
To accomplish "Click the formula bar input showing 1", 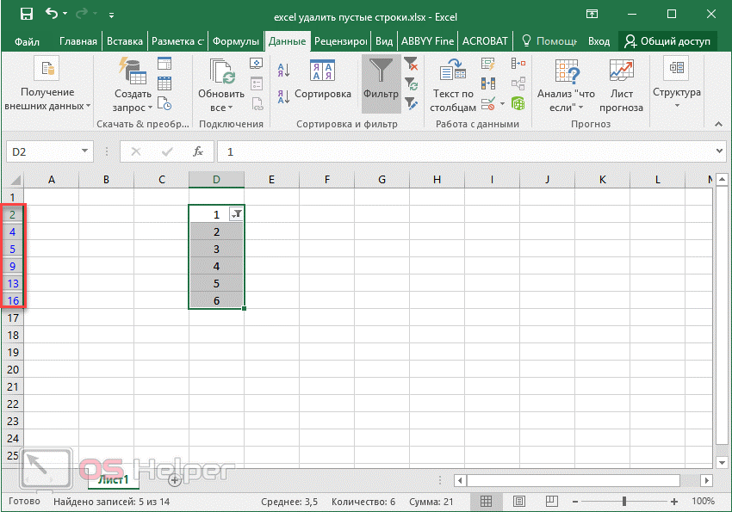I will click(465, 151).
